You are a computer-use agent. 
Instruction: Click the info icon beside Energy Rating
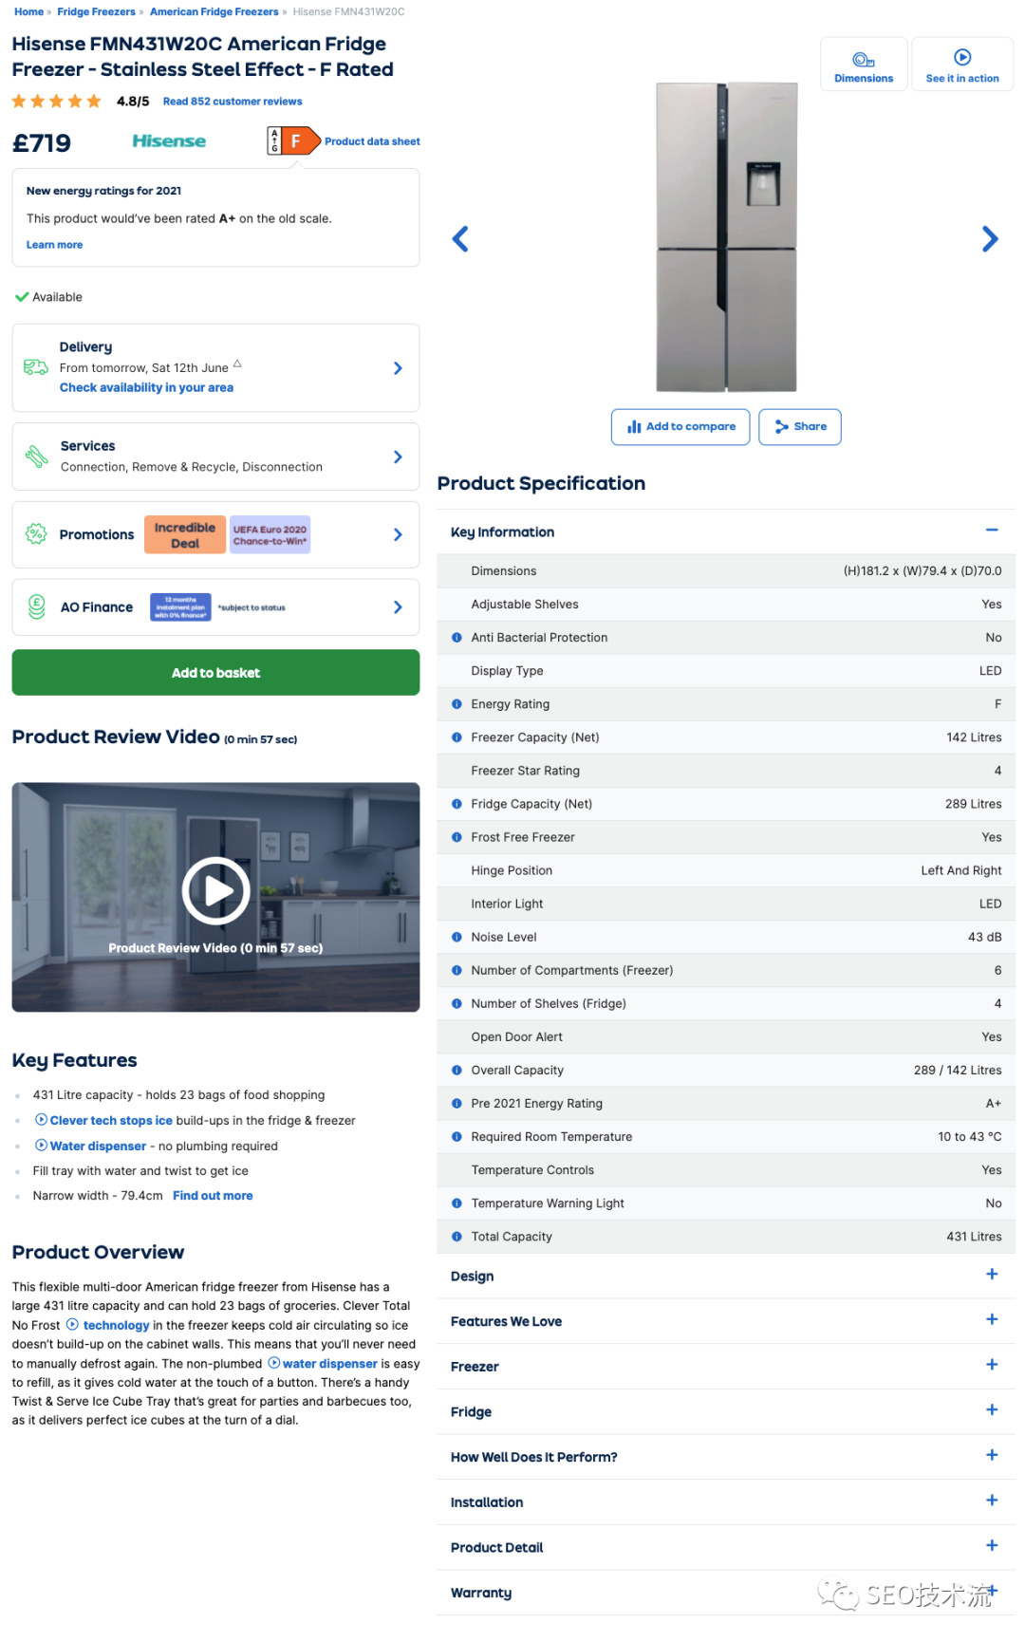click(457, 704)
